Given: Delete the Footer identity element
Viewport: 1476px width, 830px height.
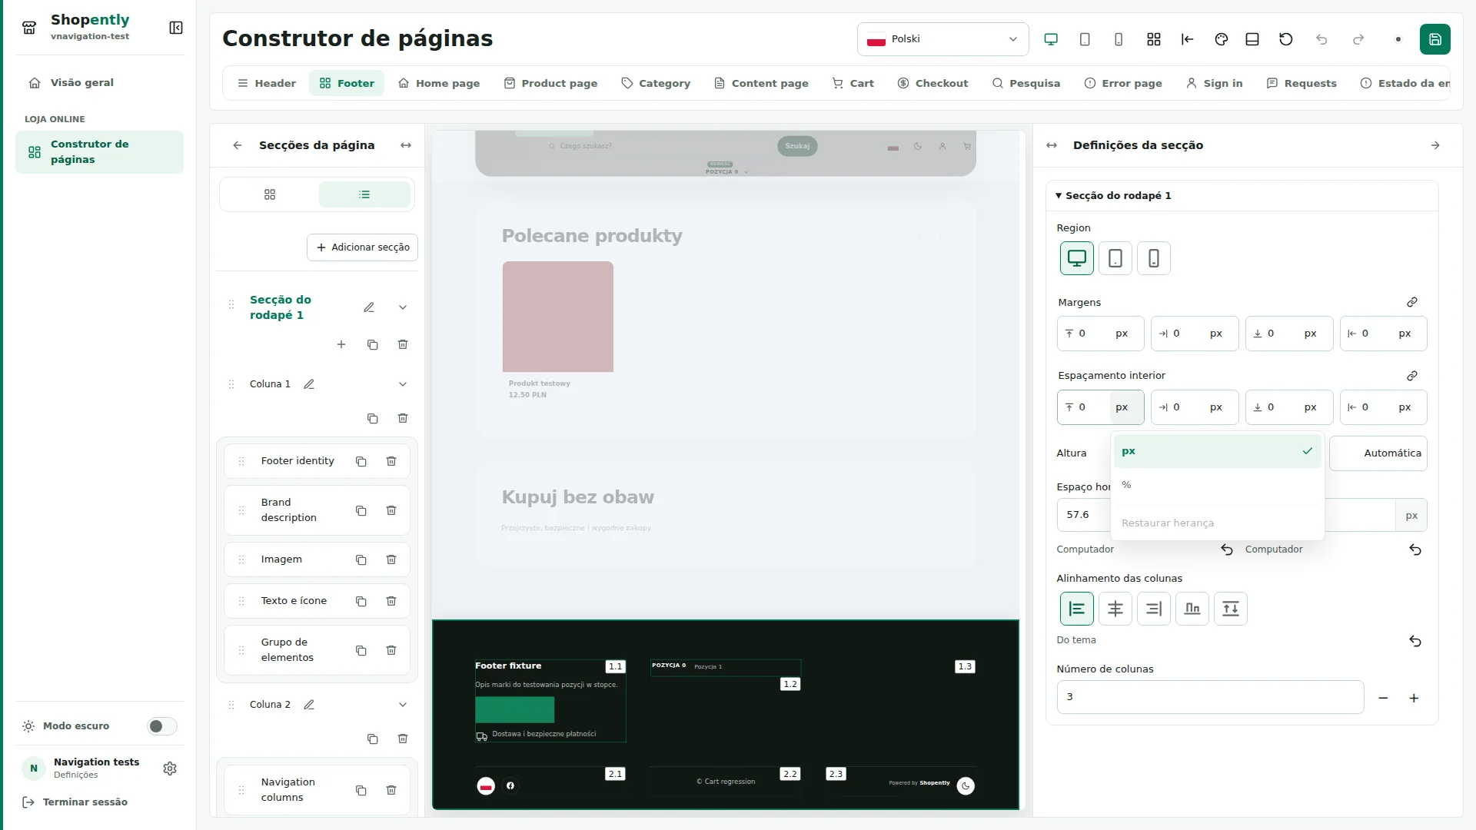Looking at the screenshot, I should [x=391, y=461].
